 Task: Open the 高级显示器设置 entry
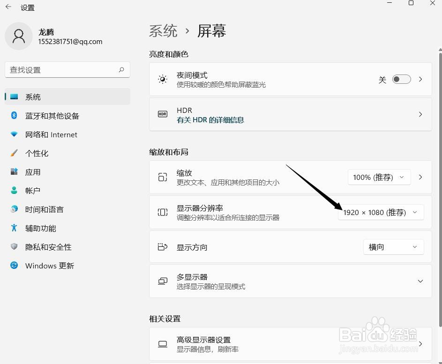[x=290, y=344]
